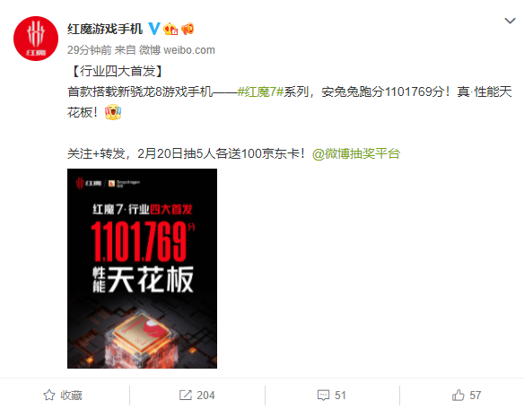Image resolution: width=524 pixels, height=409 pixels.
Task: Click the crying-laughing emoji in post
Action: pos(113,112)
